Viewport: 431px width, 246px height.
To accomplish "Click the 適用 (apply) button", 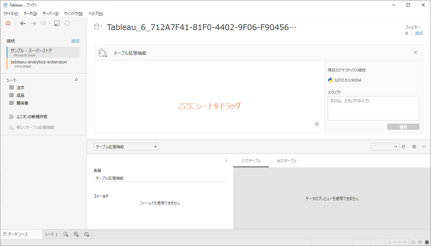I will [403, 127].
